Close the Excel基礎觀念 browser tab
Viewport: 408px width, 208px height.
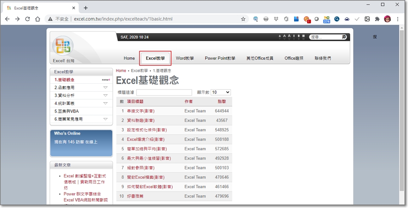74,8
